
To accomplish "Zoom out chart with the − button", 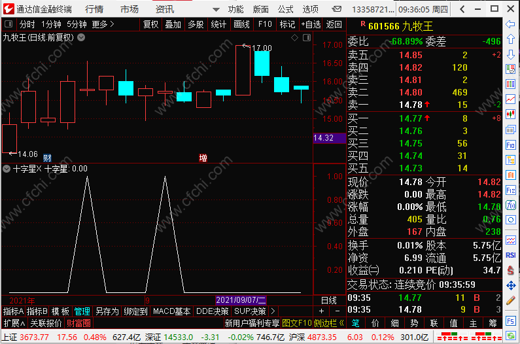I will [x=338, y=311].
